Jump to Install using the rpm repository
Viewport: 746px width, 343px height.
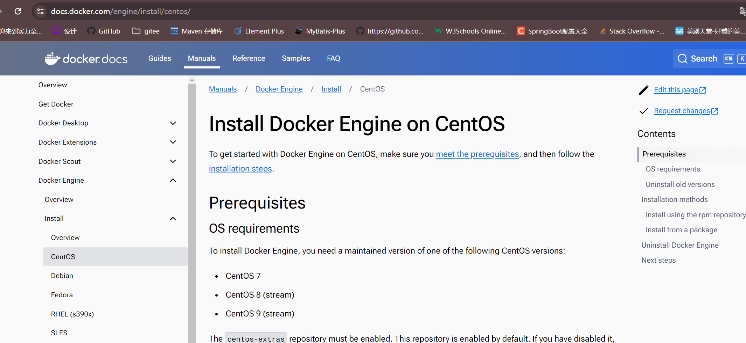[x=696, y=215]
